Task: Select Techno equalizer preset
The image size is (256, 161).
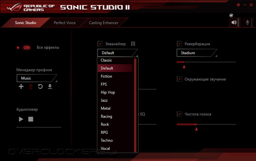Action: pyautogui.click(x=115, y=140)
